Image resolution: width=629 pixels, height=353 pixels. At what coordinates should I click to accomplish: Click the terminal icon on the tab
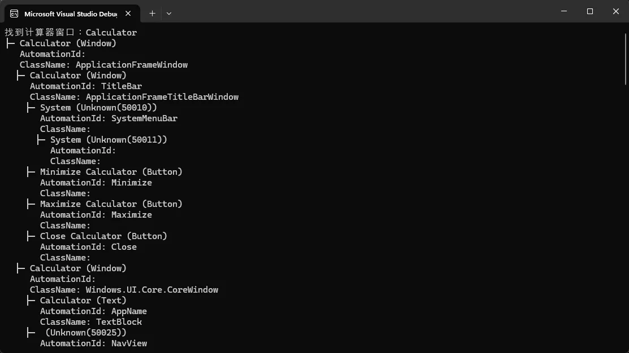coord(14,13)
